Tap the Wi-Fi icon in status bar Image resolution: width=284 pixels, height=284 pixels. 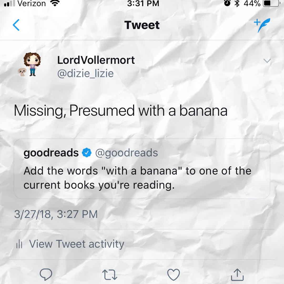tap(55, 3)
